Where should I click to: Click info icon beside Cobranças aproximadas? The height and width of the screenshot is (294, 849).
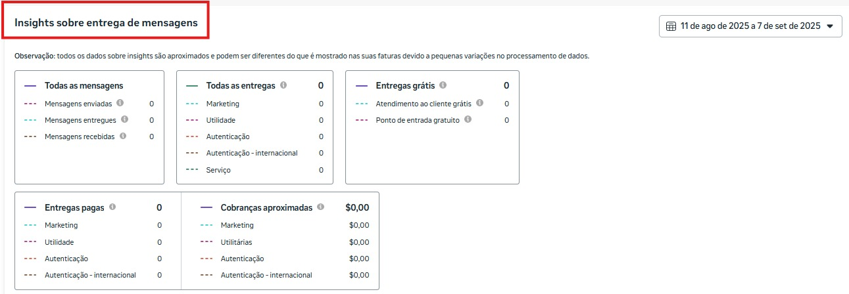click(x=320, y=207)
